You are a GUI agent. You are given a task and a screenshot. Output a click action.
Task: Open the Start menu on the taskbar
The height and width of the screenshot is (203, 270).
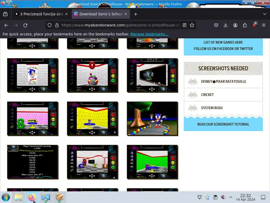(x=6, y=197)
